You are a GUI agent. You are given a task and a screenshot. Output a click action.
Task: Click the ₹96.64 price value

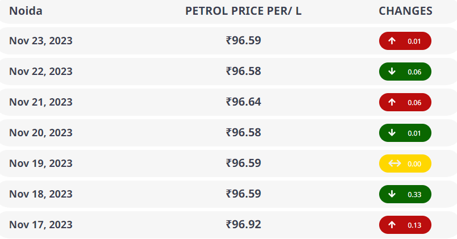tap(243, 102)
